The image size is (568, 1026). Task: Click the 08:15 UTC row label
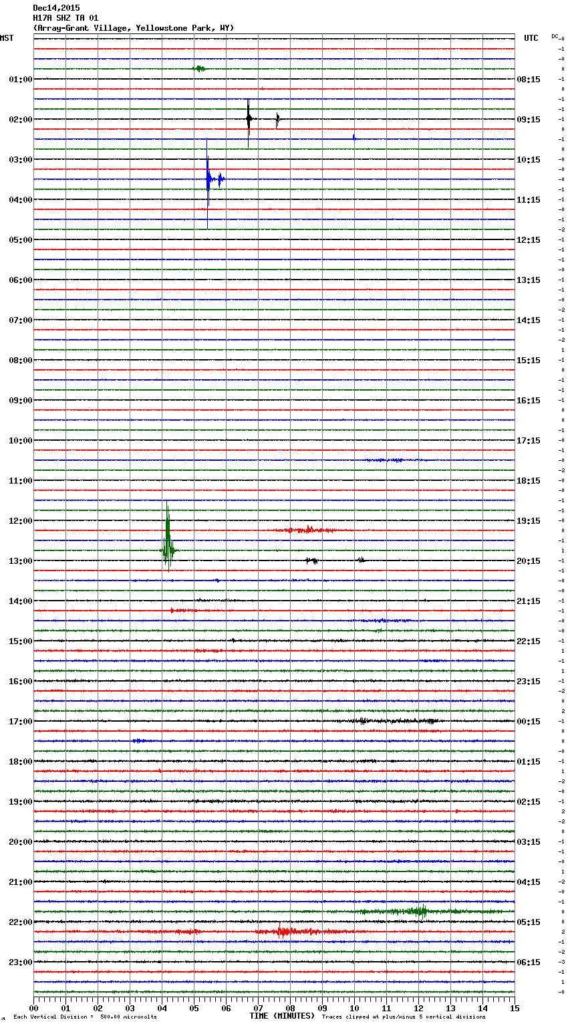coord(529,80)
